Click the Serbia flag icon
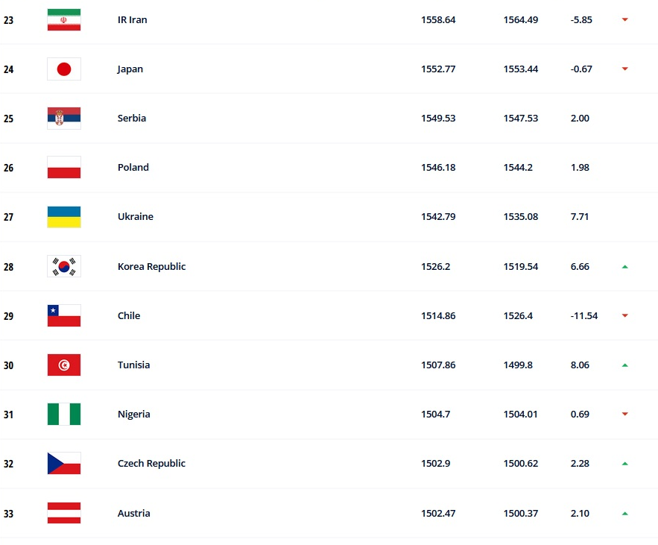 [63, 119]
